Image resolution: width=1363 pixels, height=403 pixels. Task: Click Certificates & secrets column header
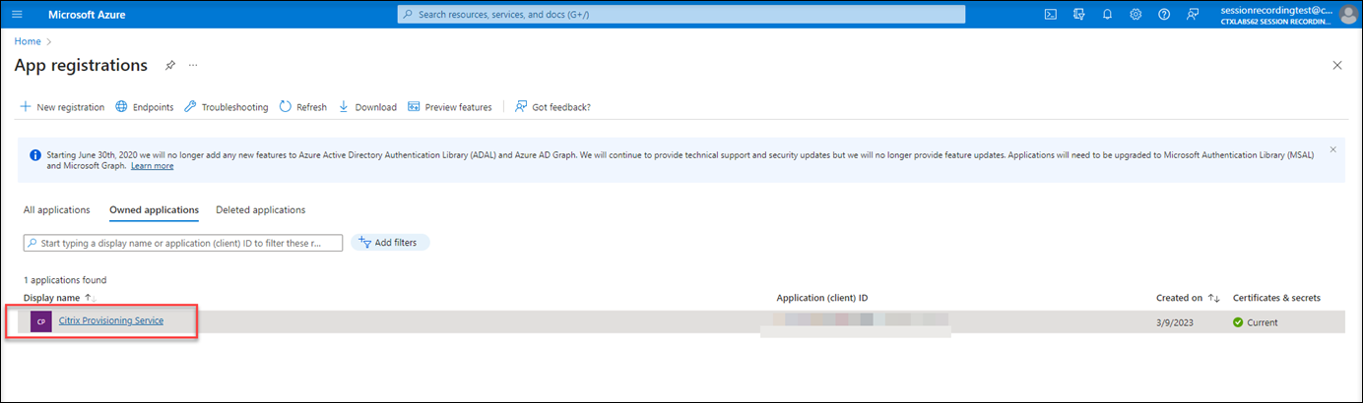point(1276,298)
